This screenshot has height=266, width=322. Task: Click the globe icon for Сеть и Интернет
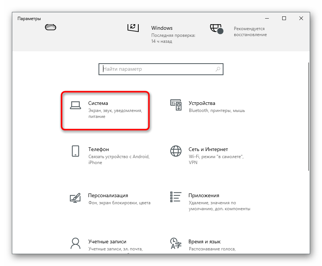[x=176, y=151]
